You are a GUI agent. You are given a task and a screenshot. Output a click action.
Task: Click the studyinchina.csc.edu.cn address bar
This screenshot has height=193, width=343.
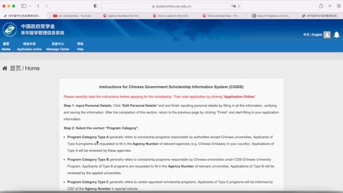[x=171, y=6]
